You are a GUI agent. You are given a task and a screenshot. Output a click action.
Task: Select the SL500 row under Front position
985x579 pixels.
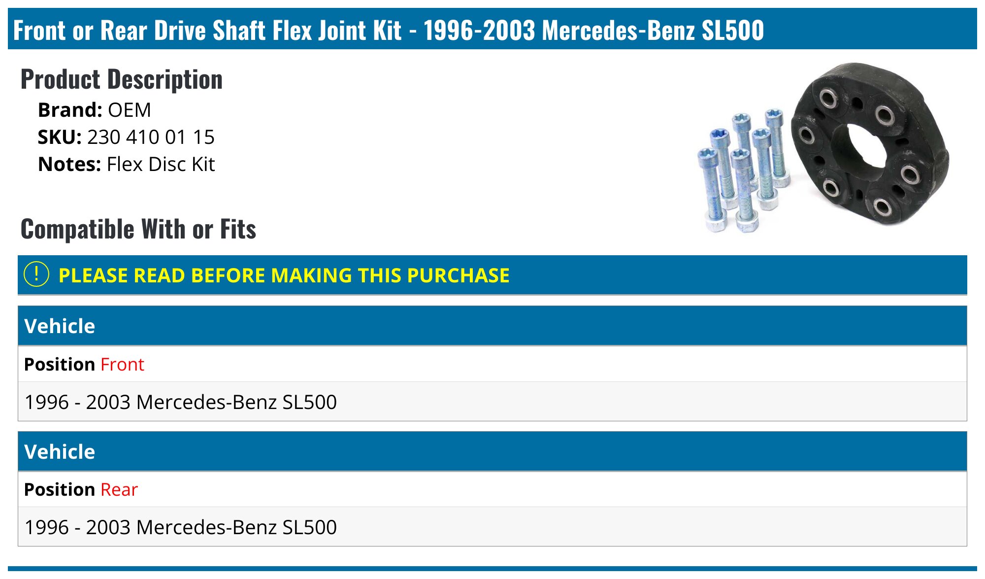[x=181, y=402]
